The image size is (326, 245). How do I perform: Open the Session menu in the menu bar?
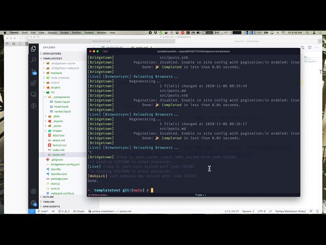tap(52, 33)
